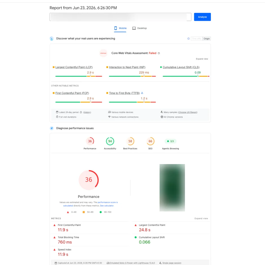Image resolution: width=265 pixels, height=265 pixels.
Task: Click the real users experience icon
Action: (52, 39)
